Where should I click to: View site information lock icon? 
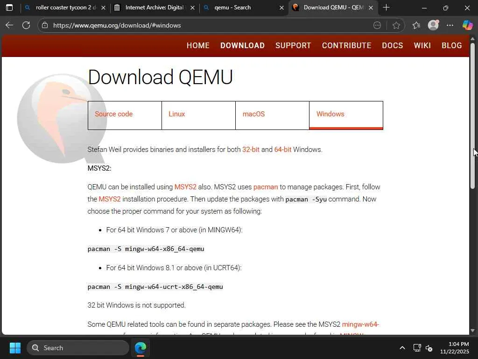click(45, 25)
